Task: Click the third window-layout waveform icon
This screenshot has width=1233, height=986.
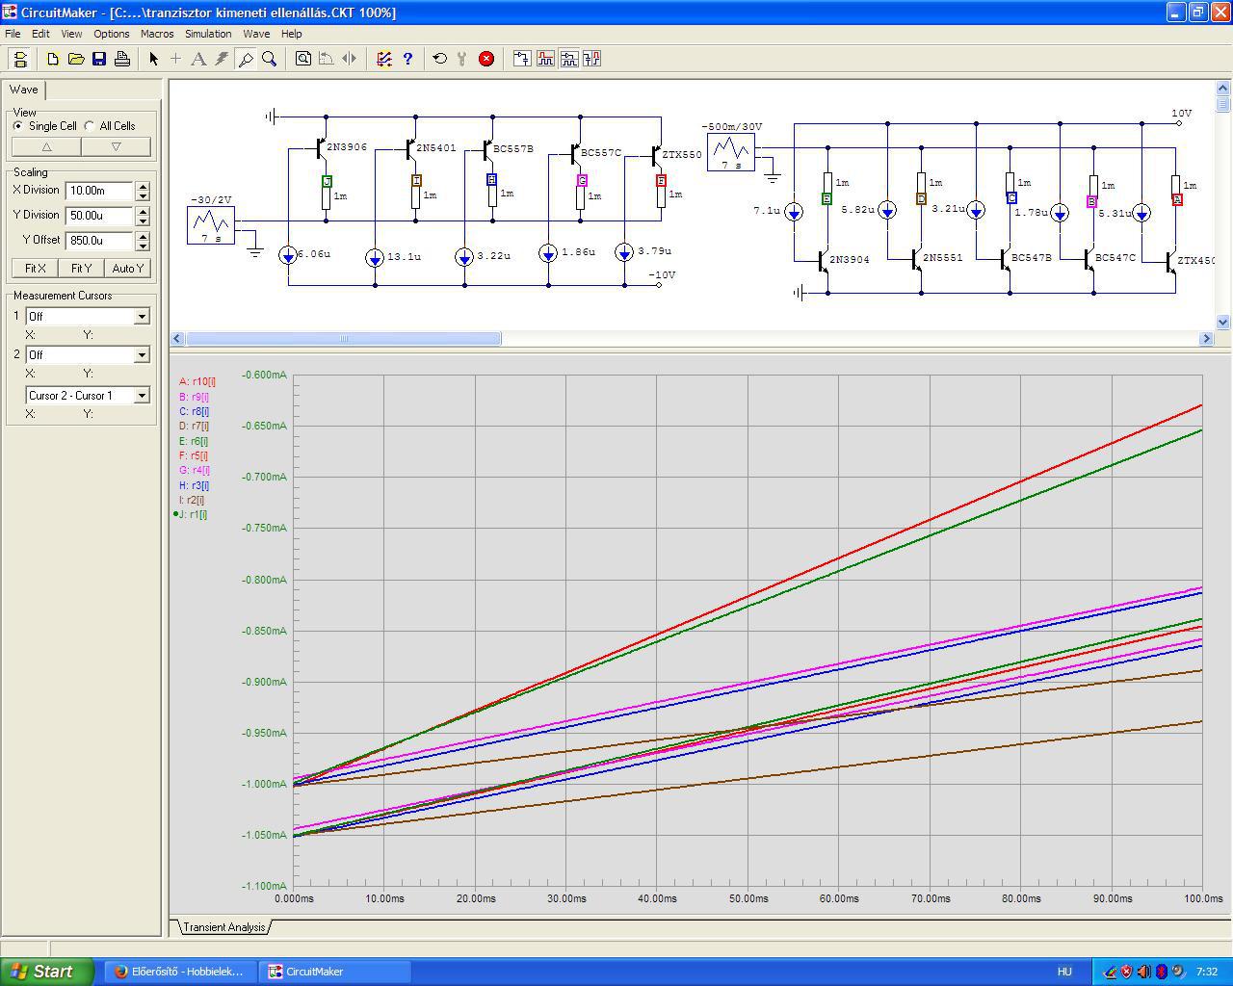Action: (568, 59)
